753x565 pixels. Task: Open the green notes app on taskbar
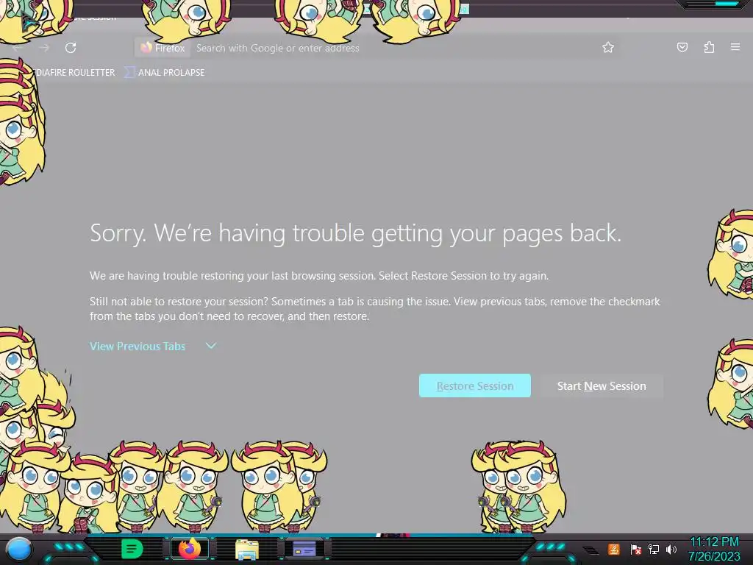tap(132, 549)
